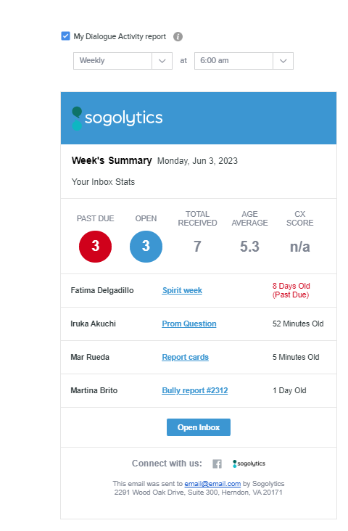Open the Bully report #2312 link
The image size is (348, 531).
[x=194, y=391]
